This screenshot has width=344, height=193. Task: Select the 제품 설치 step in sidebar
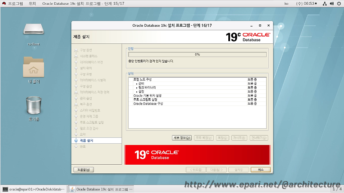pos(86,141)
